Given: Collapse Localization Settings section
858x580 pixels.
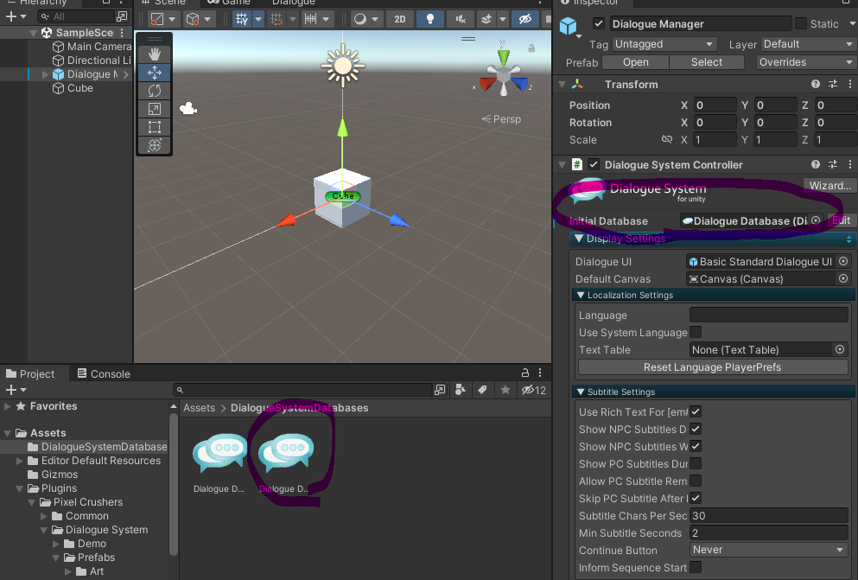Looking at the screenshot, I should coord(581,295).
